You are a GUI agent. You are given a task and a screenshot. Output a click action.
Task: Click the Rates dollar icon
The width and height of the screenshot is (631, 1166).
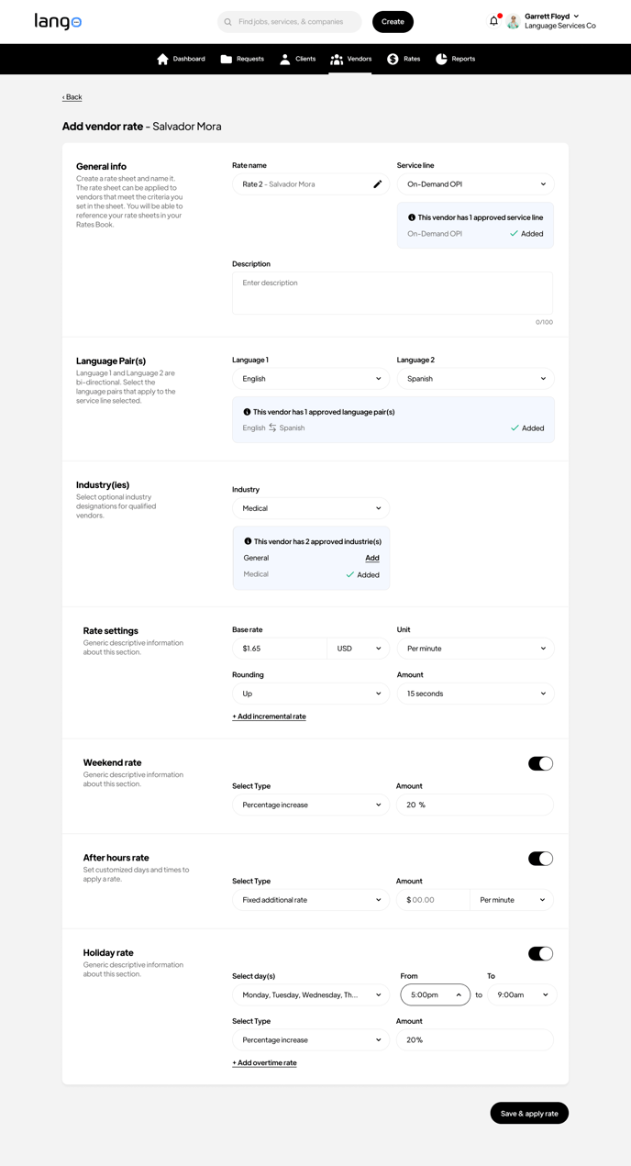[393, 59]
